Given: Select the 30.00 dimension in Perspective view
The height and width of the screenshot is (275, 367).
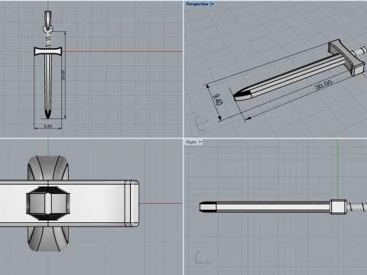Looking at the screenshot, I should click(x=323, y=85).
